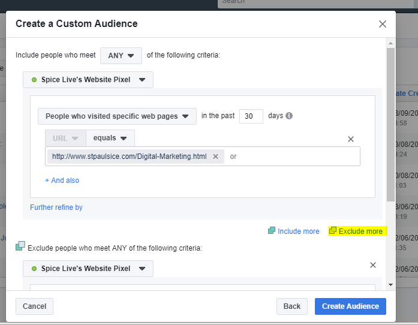418x325 pixels.
Task: Open the exclude section Spice Live's Website Pixel dropdown
Action: [88, 269]
